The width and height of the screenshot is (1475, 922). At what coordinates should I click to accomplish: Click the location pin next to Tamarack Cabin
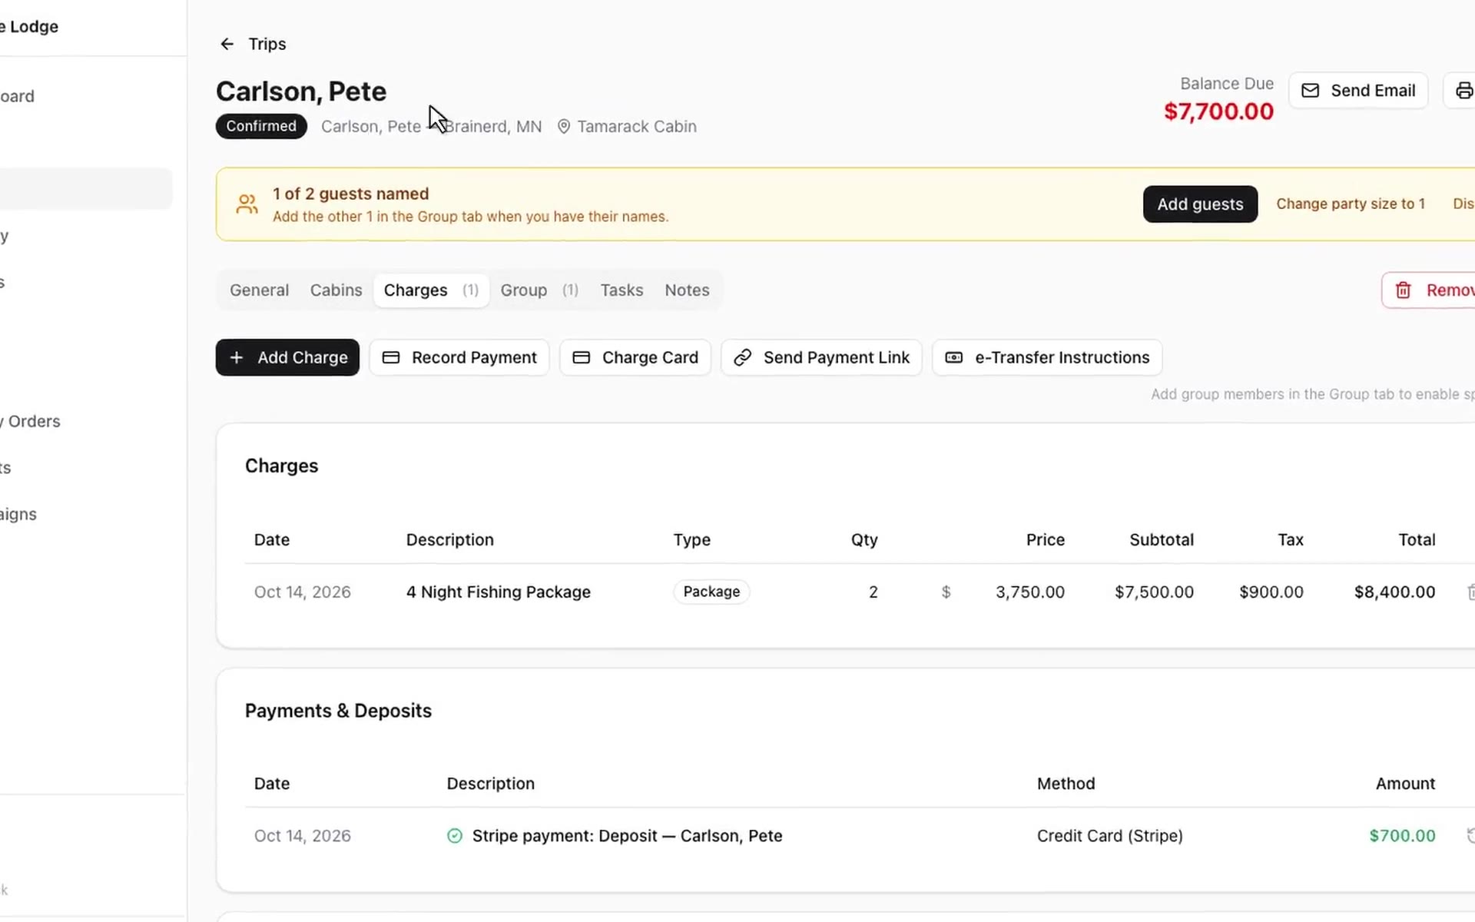coord(563,127)
